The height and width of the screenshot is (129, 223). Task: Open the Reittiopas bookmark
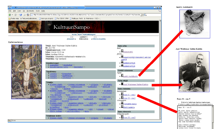76,19
